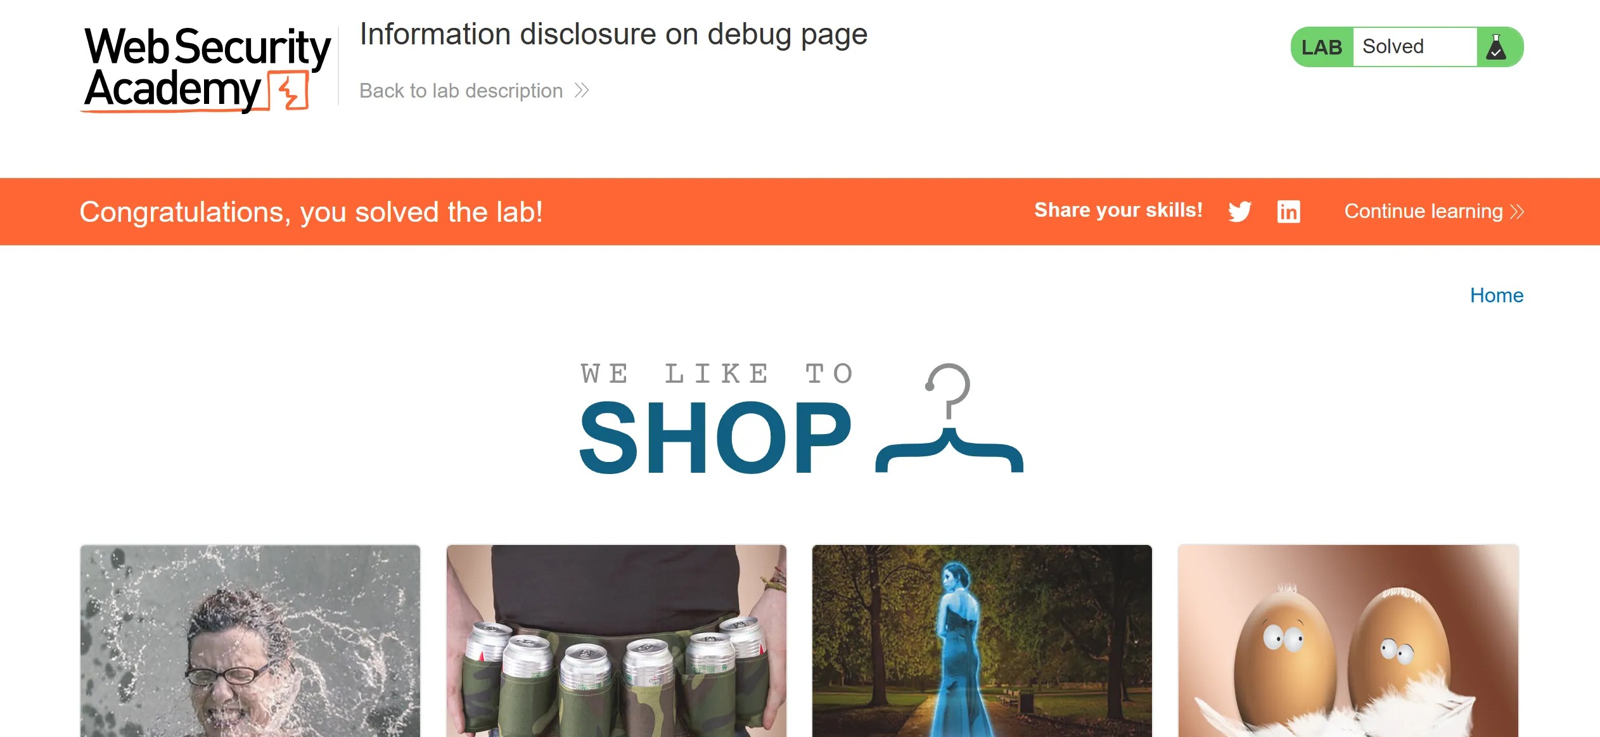Click the Congratulations solved lab message
The height and width of the screenshot is (737, 1600).
click(311, 212)
